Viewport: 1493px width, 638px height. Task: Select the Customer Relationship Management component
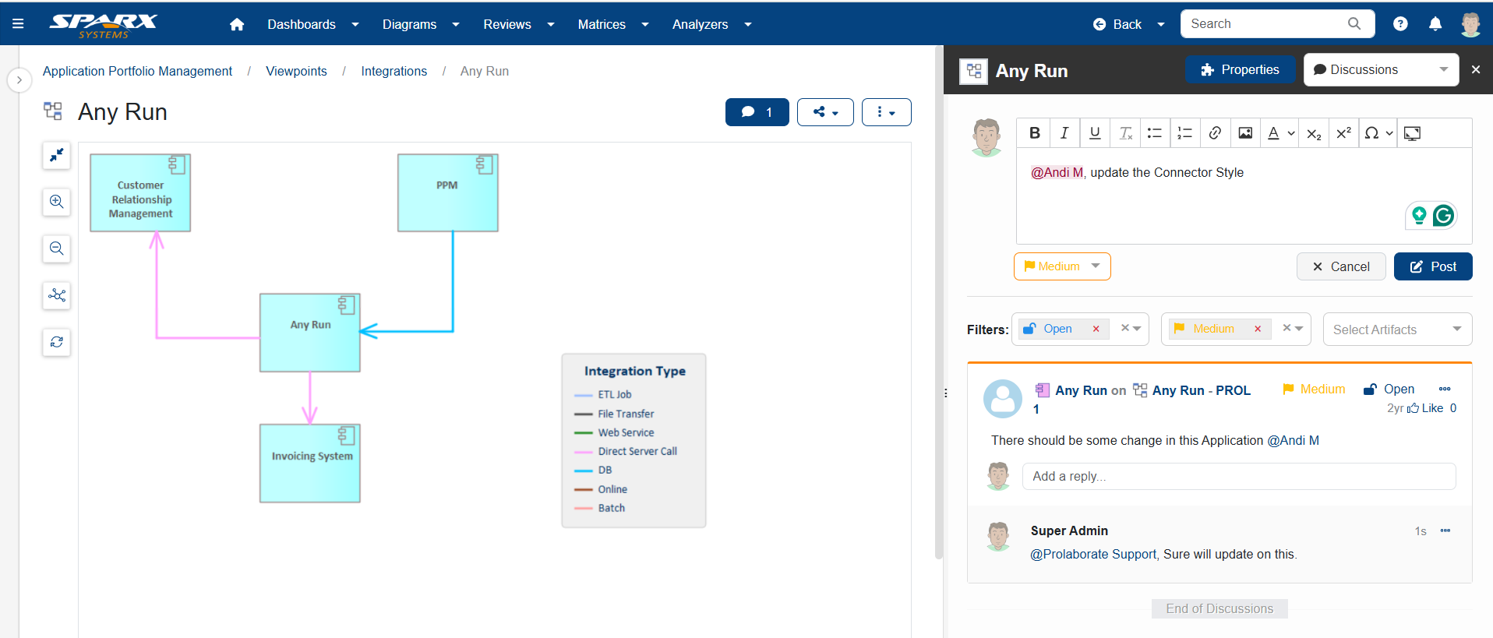140,192
